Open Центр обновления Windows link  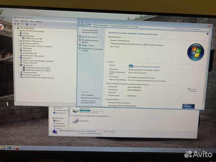pyautogui.click(x=91, y=98)
